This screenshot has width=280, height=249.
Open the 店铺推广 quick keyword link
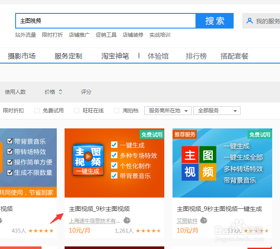[79, 35]
